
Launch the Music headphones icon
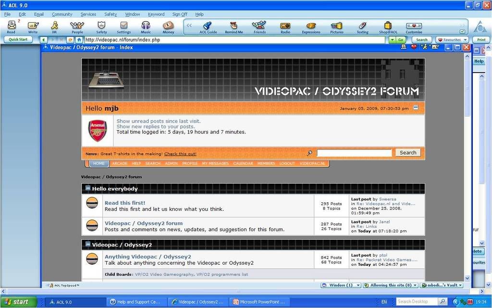click(146, 27)
